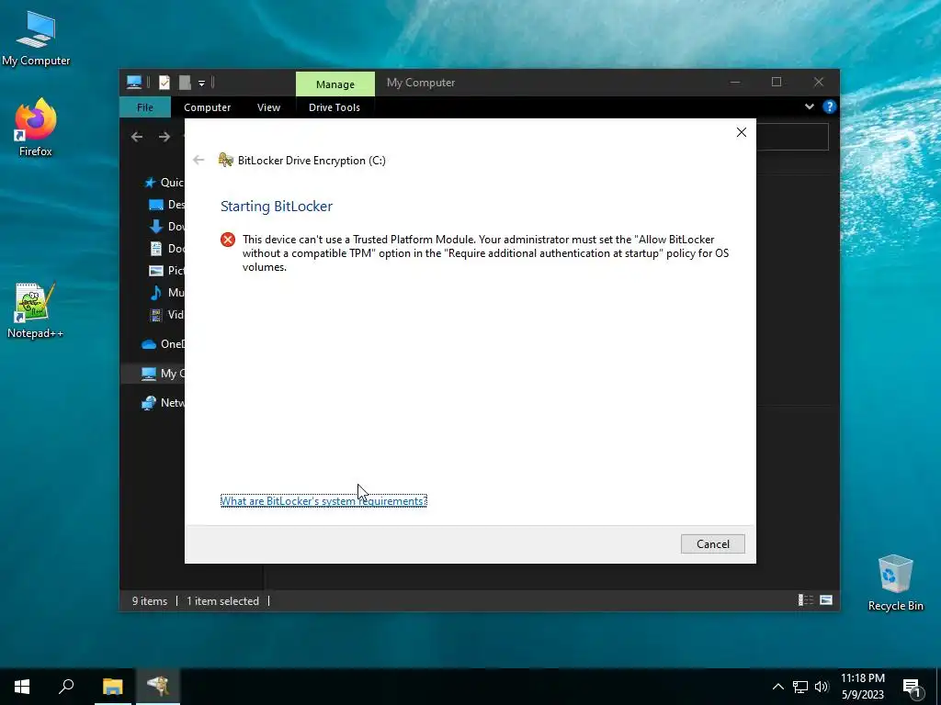Select OneDrive in the navigation pane
Viewport: 941px width, 705px height.
(x=163, y=344)
